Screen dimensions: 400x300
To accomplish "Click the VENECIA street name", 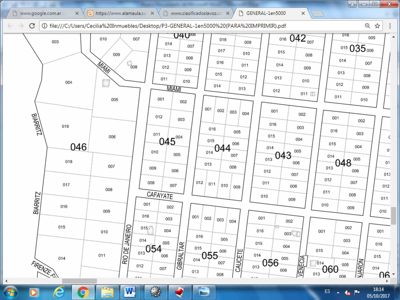I will point(301,266).
